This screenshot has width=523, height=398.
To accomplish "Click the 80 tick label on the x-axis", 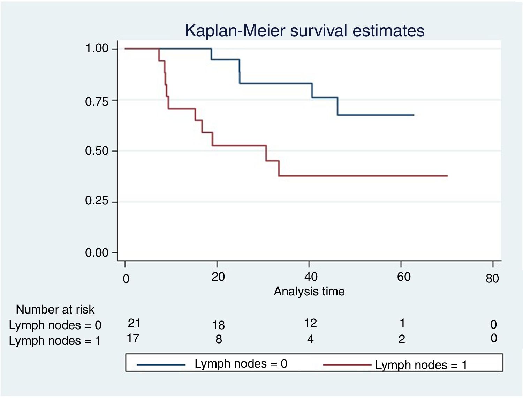I will click(492, 279).
